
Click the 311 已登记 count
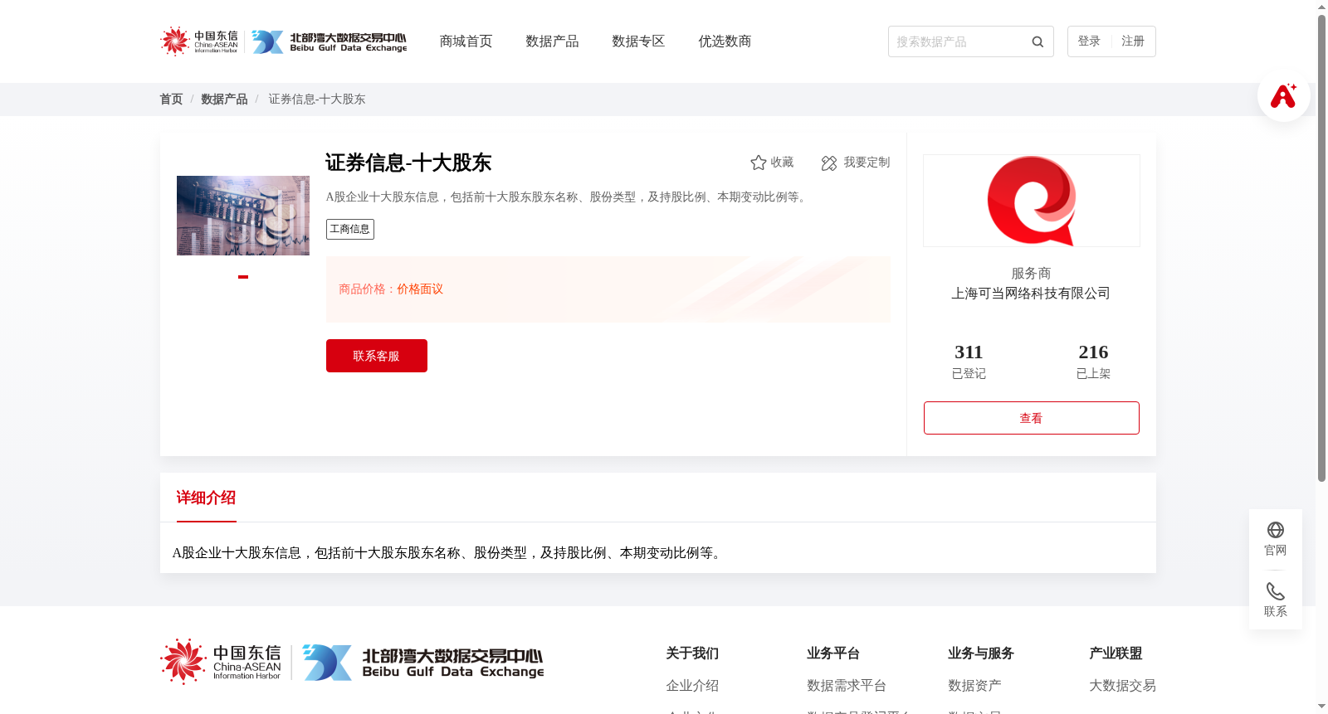point(969,362)
